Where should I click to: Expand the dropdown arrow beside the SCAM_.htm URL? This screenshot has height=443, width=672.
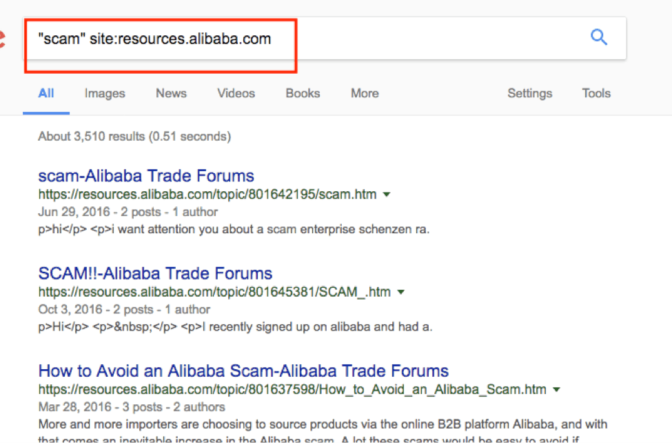401,292
